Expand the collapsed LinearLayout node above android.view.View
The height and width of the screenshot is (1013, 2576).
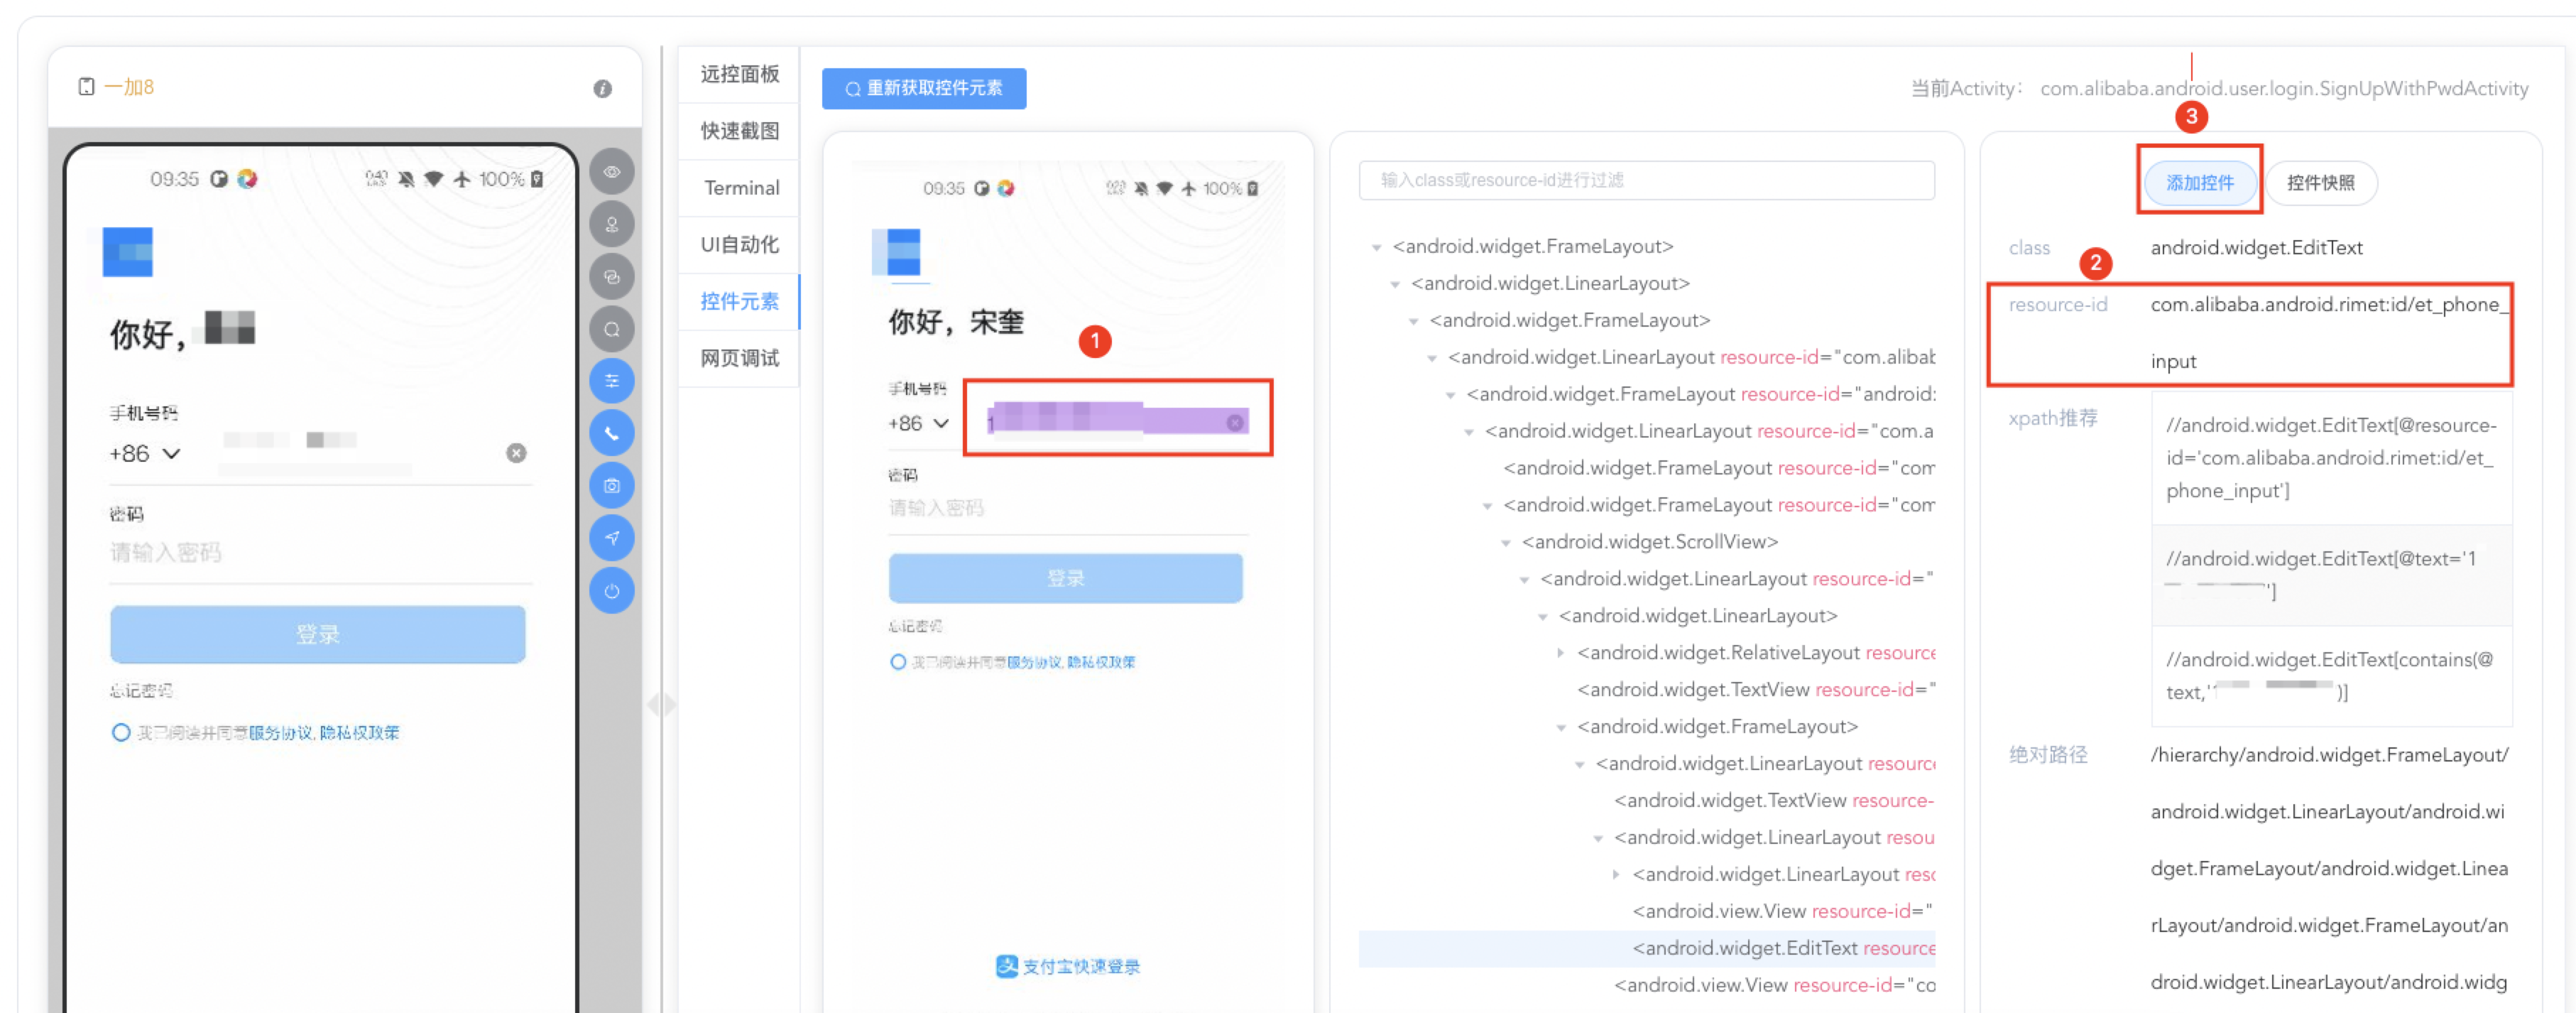tap(1616, 874)
